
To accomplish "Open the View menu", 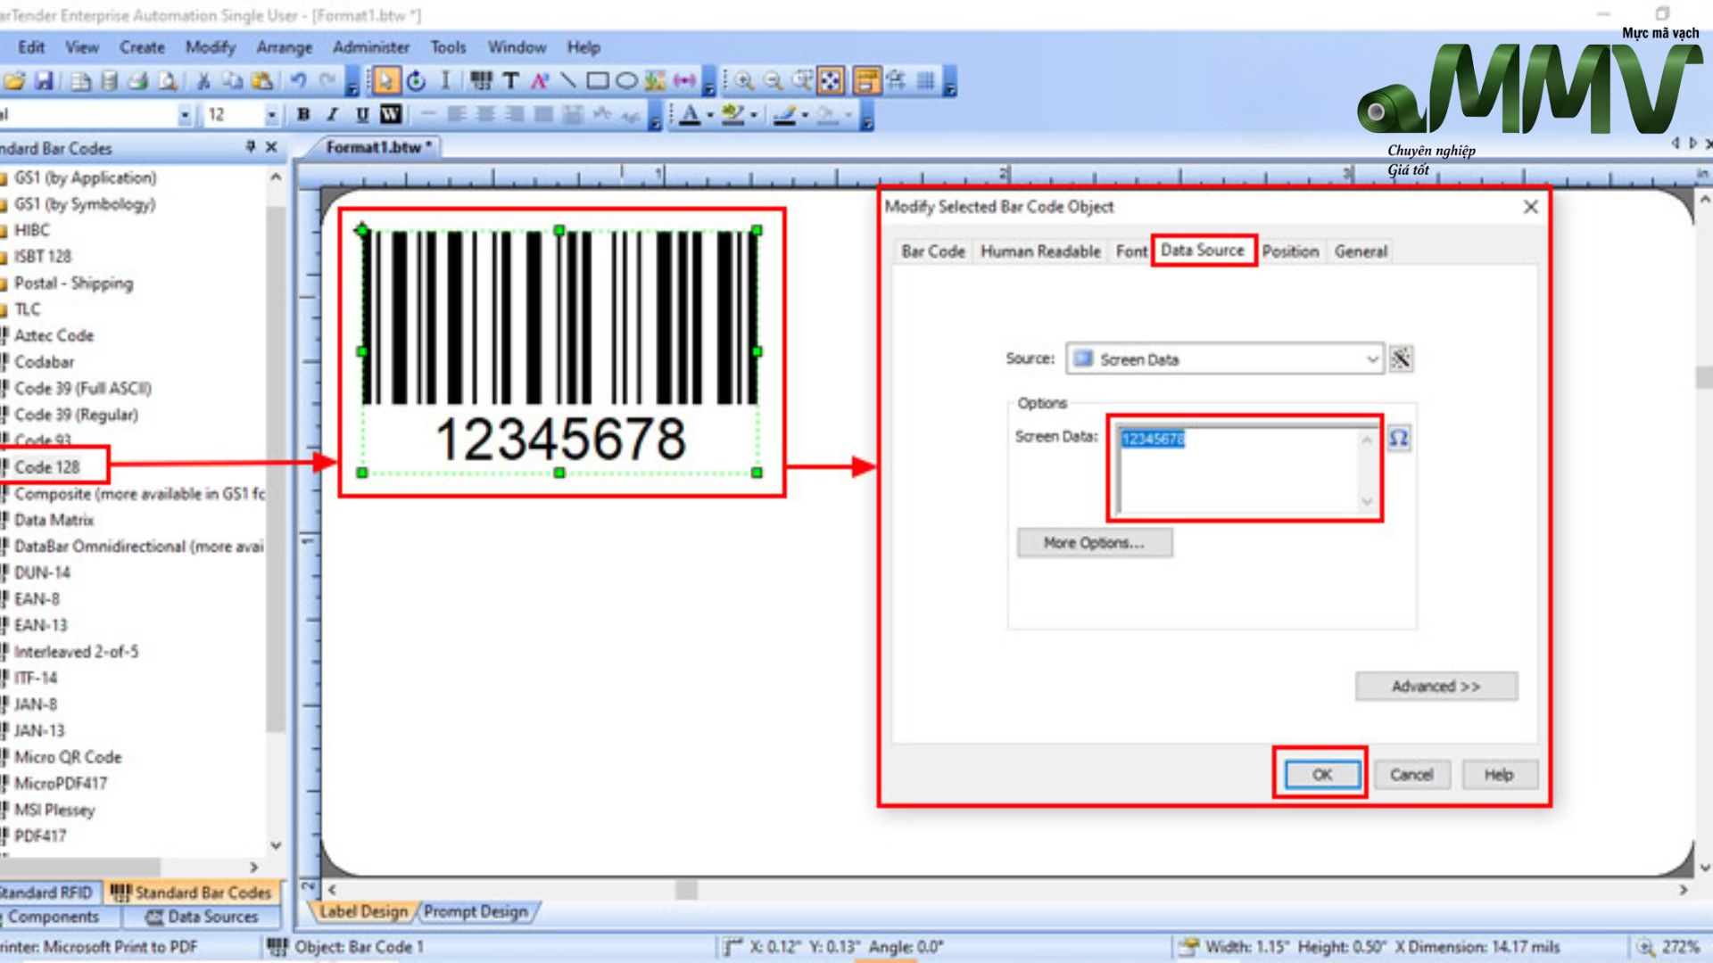I will [82, 47].
